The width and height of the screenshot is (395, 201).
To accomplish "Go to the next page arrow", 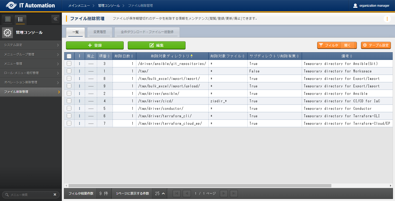I will pos(224,194).
